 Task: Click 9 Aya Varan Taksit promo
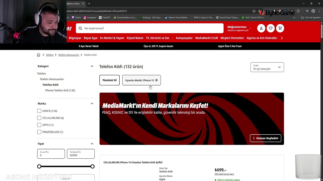pyautogui.click(x=89, y=46)
